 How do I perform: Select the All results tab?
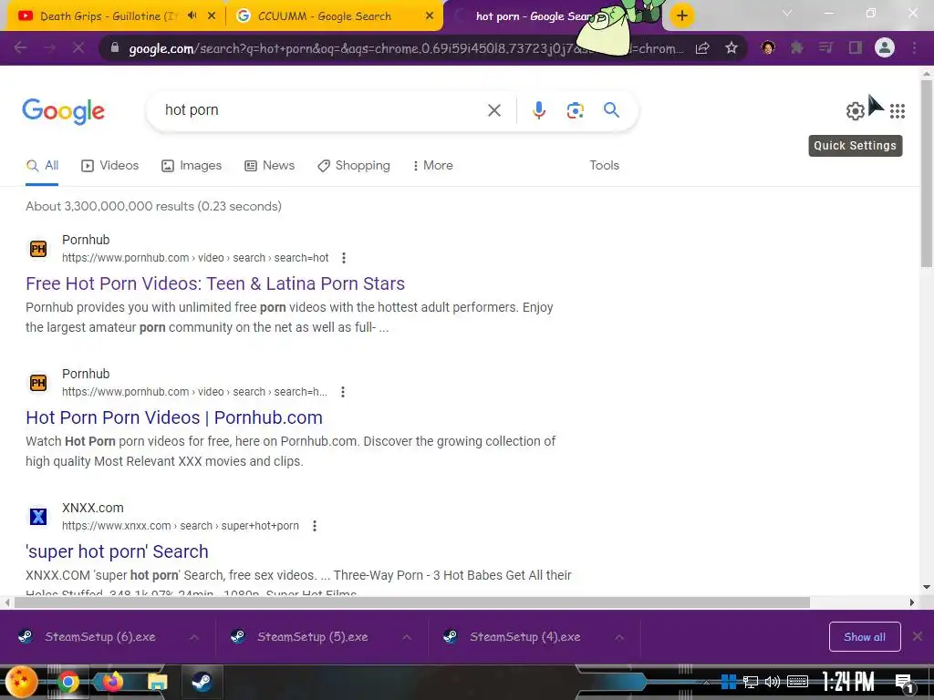pyautogui.click(x=42, y=166)
